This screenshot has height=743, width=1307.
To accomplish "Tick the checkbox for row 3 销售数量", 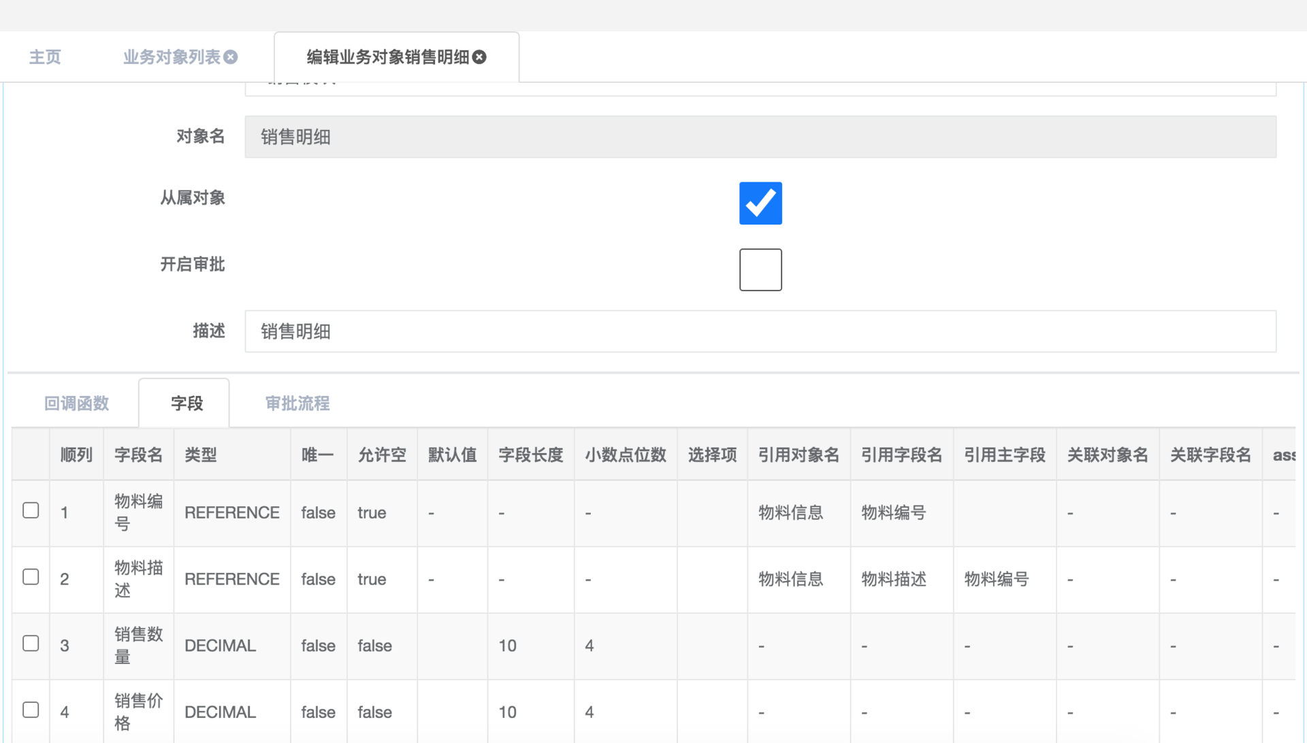I will pyautogui.click(x=31, y=644).
